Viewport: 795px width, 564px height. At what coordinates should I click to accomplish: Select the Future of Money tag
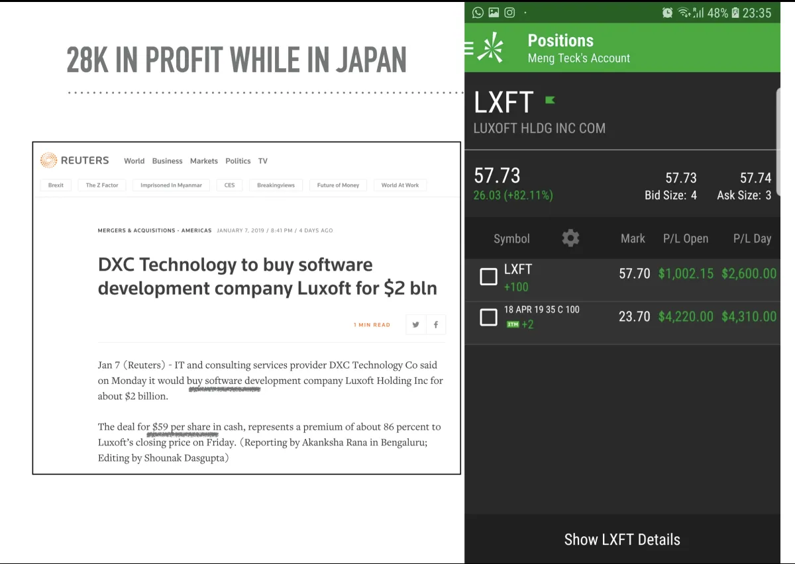pos(338,185)
